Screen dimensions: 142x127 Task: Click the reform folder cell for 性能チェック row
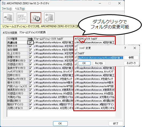point(53,79)
